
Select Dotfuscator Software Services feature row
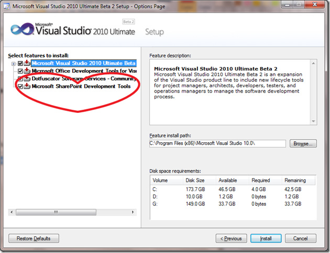[84, 78]
